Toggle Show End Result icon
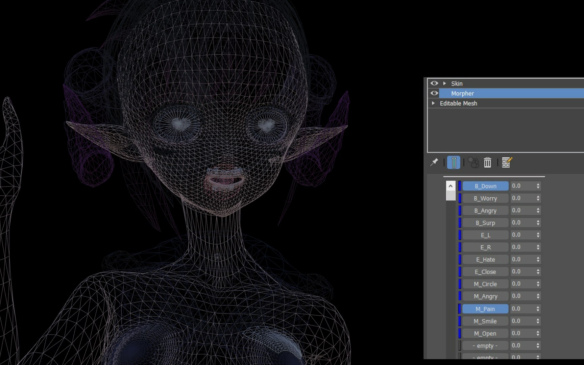584x365 pixels. point(454,163)
